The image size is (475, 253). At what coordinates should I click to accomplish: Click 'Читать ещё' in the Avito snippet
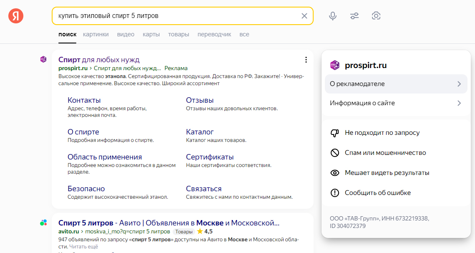pyautogui.click(x=83, y=247)
